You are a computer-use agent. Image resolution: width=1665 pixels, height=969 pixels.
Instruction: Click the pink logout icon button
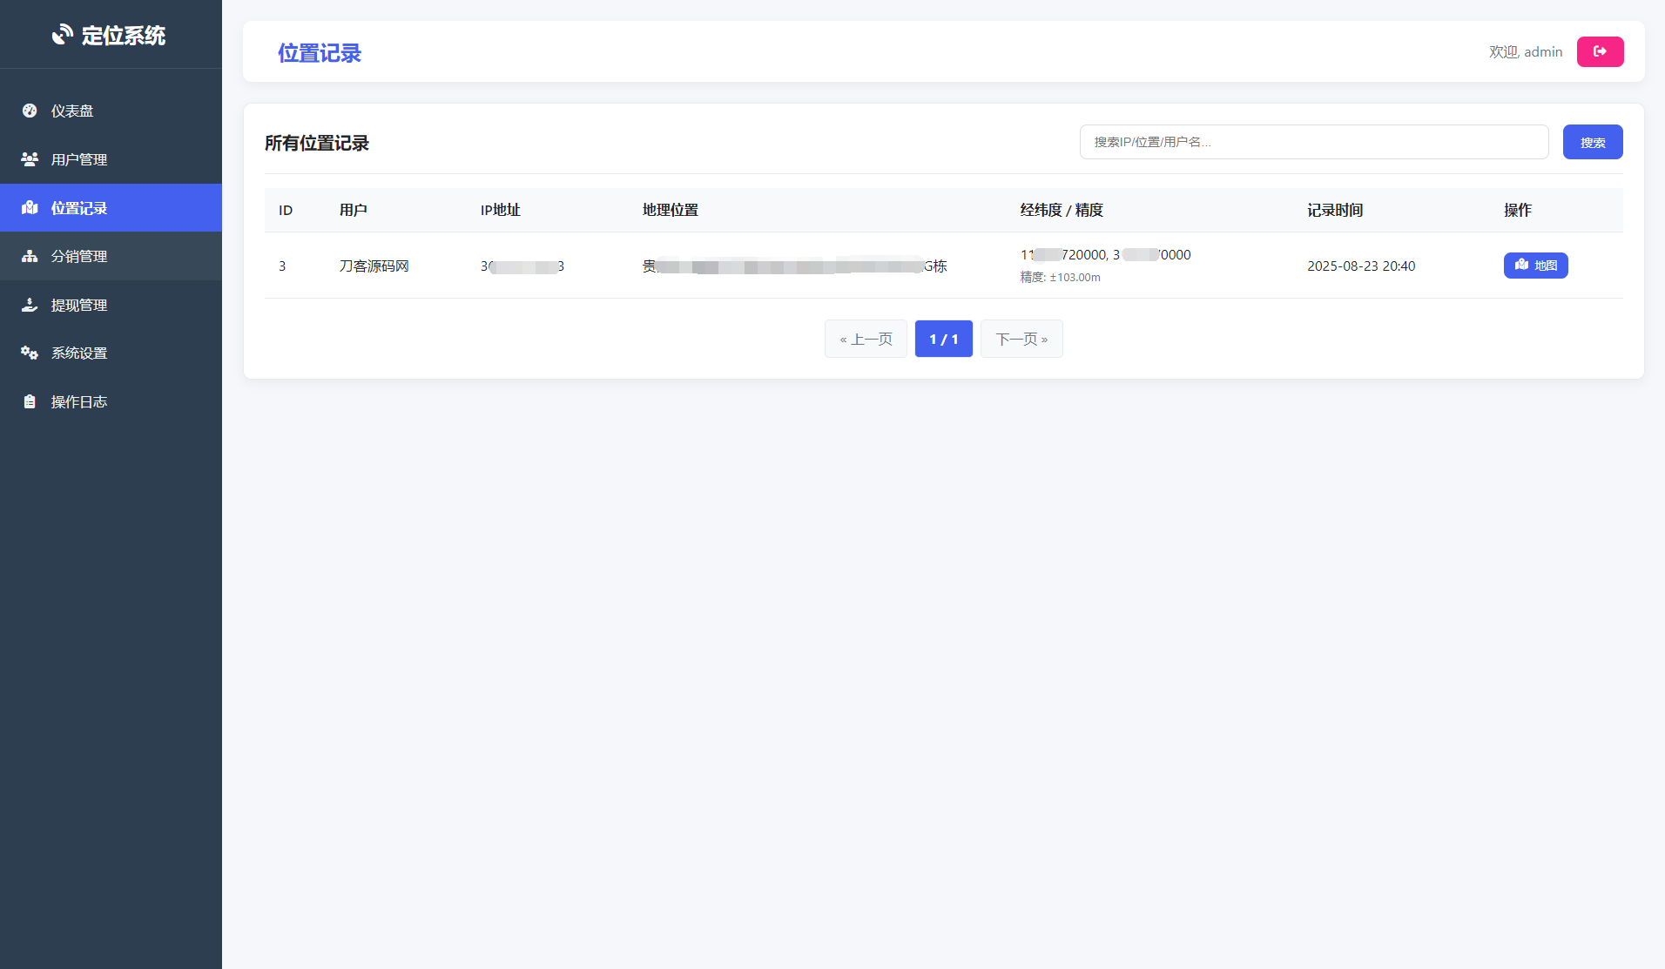coord(1600,51)
